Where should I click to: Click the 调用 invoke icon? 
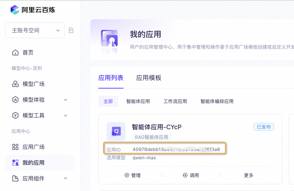(185, 175)
